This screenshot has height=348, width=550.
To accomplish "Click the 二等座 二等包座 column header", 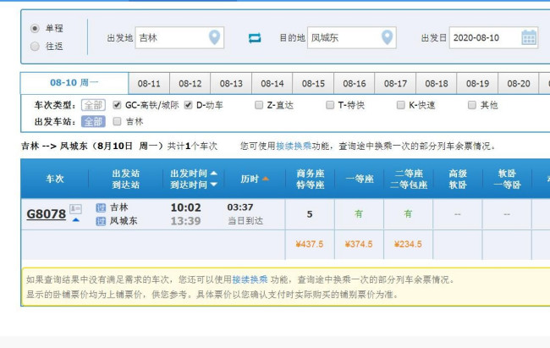I will point(409,179).
